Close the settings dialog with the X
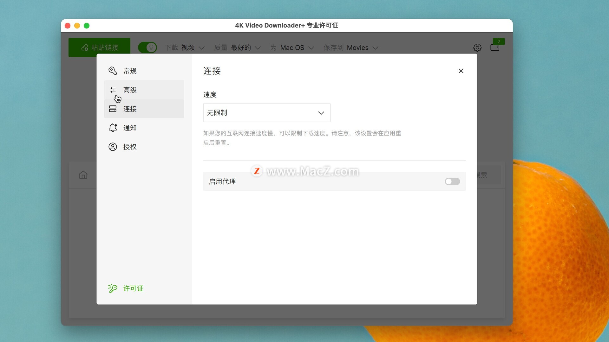Screen dimensions: 609x342 461,71
